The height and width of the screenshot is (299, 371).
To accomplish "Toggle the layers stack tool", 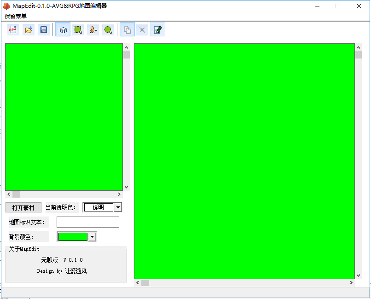I will (x=63, y=30).
